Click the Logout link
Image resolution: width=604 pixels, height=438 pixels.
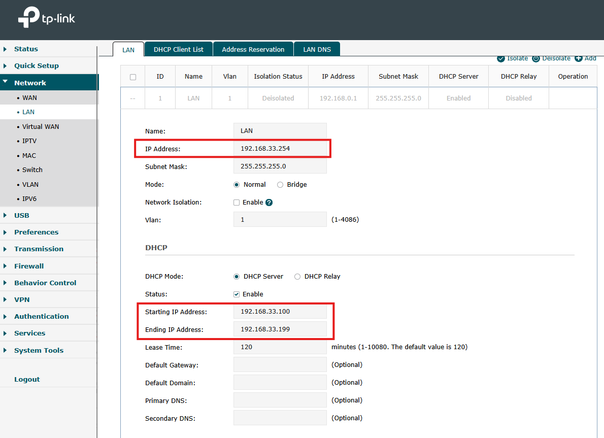tap(27, 379)
